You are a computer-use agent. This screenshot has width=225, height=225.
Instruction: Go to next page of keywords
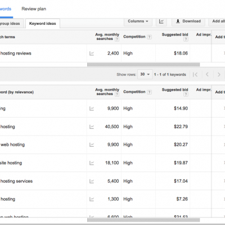pos(219,75)
